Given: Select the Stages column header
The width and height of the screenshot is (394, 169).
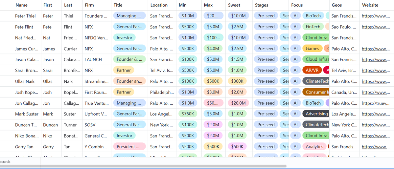Looking at the screenshot, I should [262, 5].
